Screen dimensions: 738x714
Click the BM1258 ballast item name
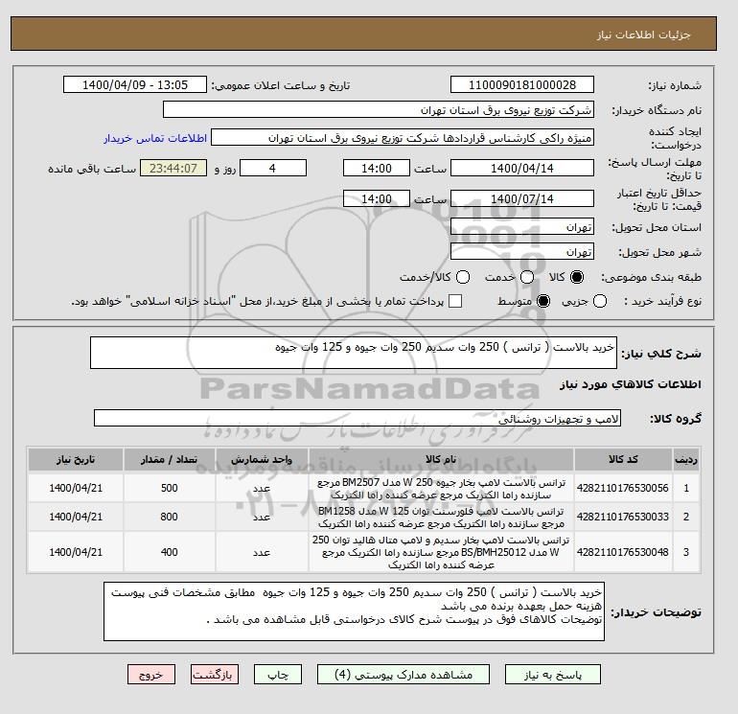click(x=441, y=518)
